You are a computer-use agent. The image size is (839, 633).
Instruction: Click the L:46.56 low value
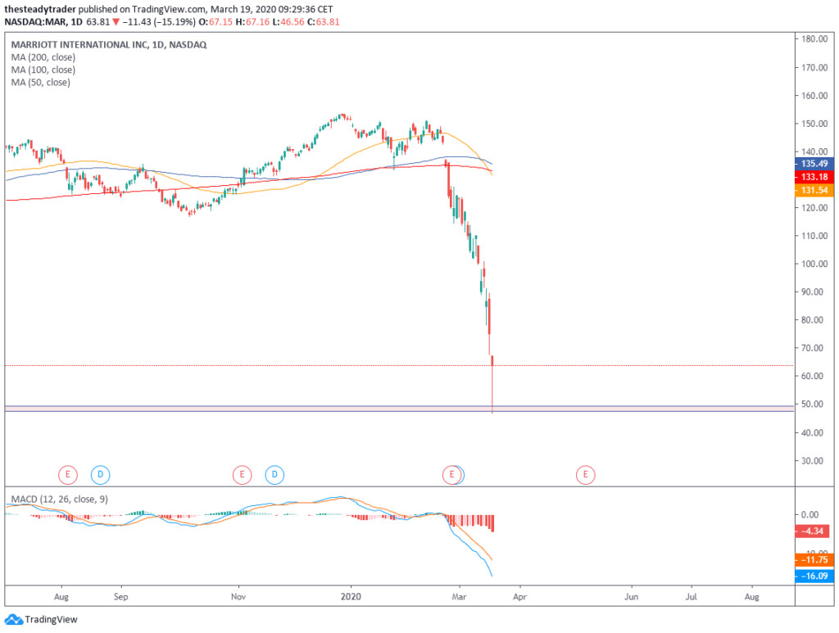(288, 22)
